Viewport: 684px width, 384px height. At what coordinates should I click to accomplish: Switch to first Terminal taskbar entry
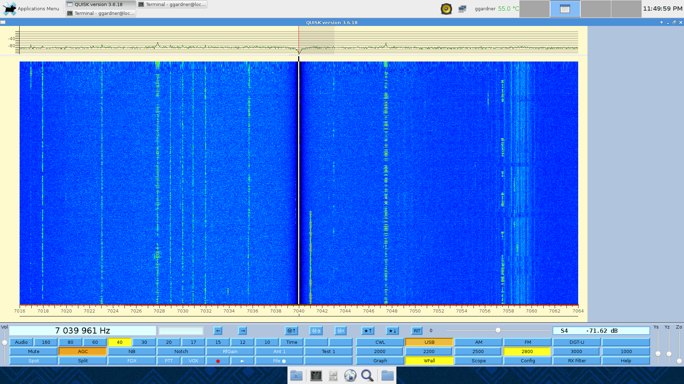click(x=172, y=4)
